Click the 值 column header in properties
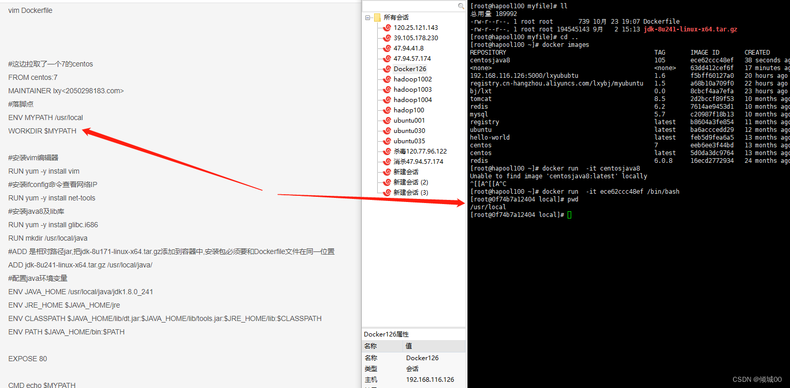This screenshot has height=388, width=790. [434, 346]
